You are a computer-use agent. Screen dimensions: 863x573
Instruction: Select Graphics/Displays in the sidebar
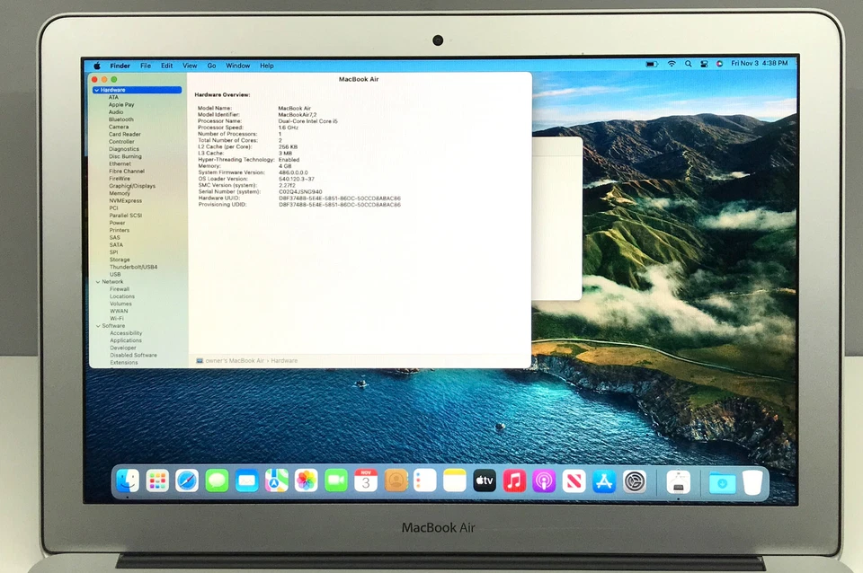[x=132, y=186]
